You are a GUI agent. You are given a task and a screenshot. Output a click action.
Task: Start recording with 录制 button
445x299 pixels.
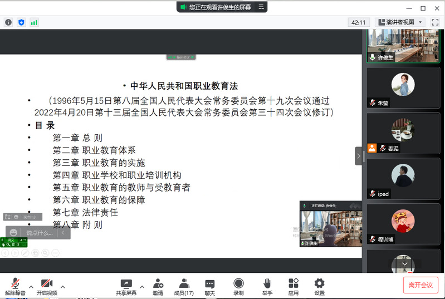(x=238, y=287)
